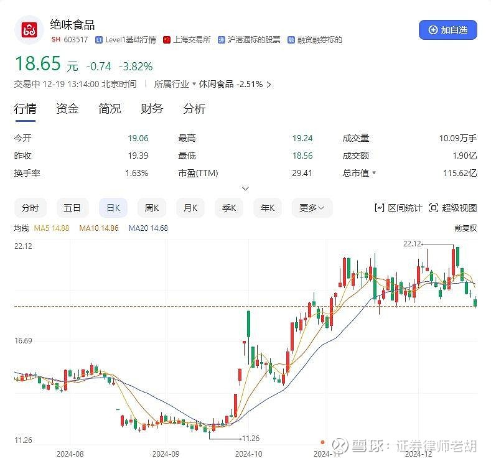The image size is (491, 461).
Task: Select the 季K chart view
Action: [x=229, y=208]
